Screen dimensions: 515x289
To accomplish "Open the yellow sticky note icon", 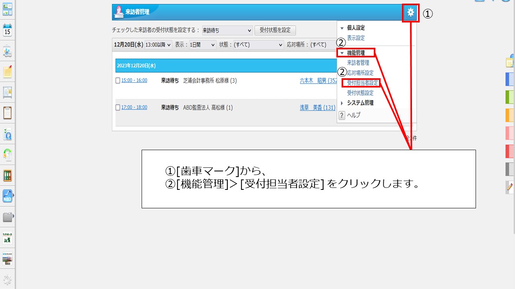I will coord(510,62).
